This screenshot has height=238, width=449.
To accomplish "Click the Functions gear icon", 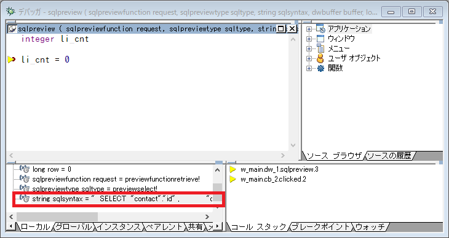I will [320, 68].
